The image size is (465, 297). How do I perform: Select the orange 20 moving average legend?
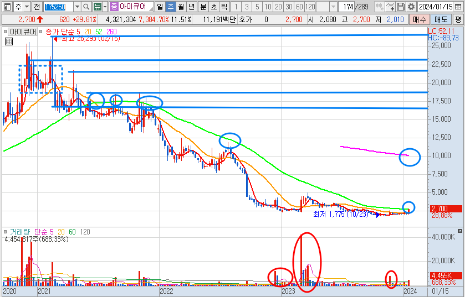pyautogui.click(x=88, y=32)
